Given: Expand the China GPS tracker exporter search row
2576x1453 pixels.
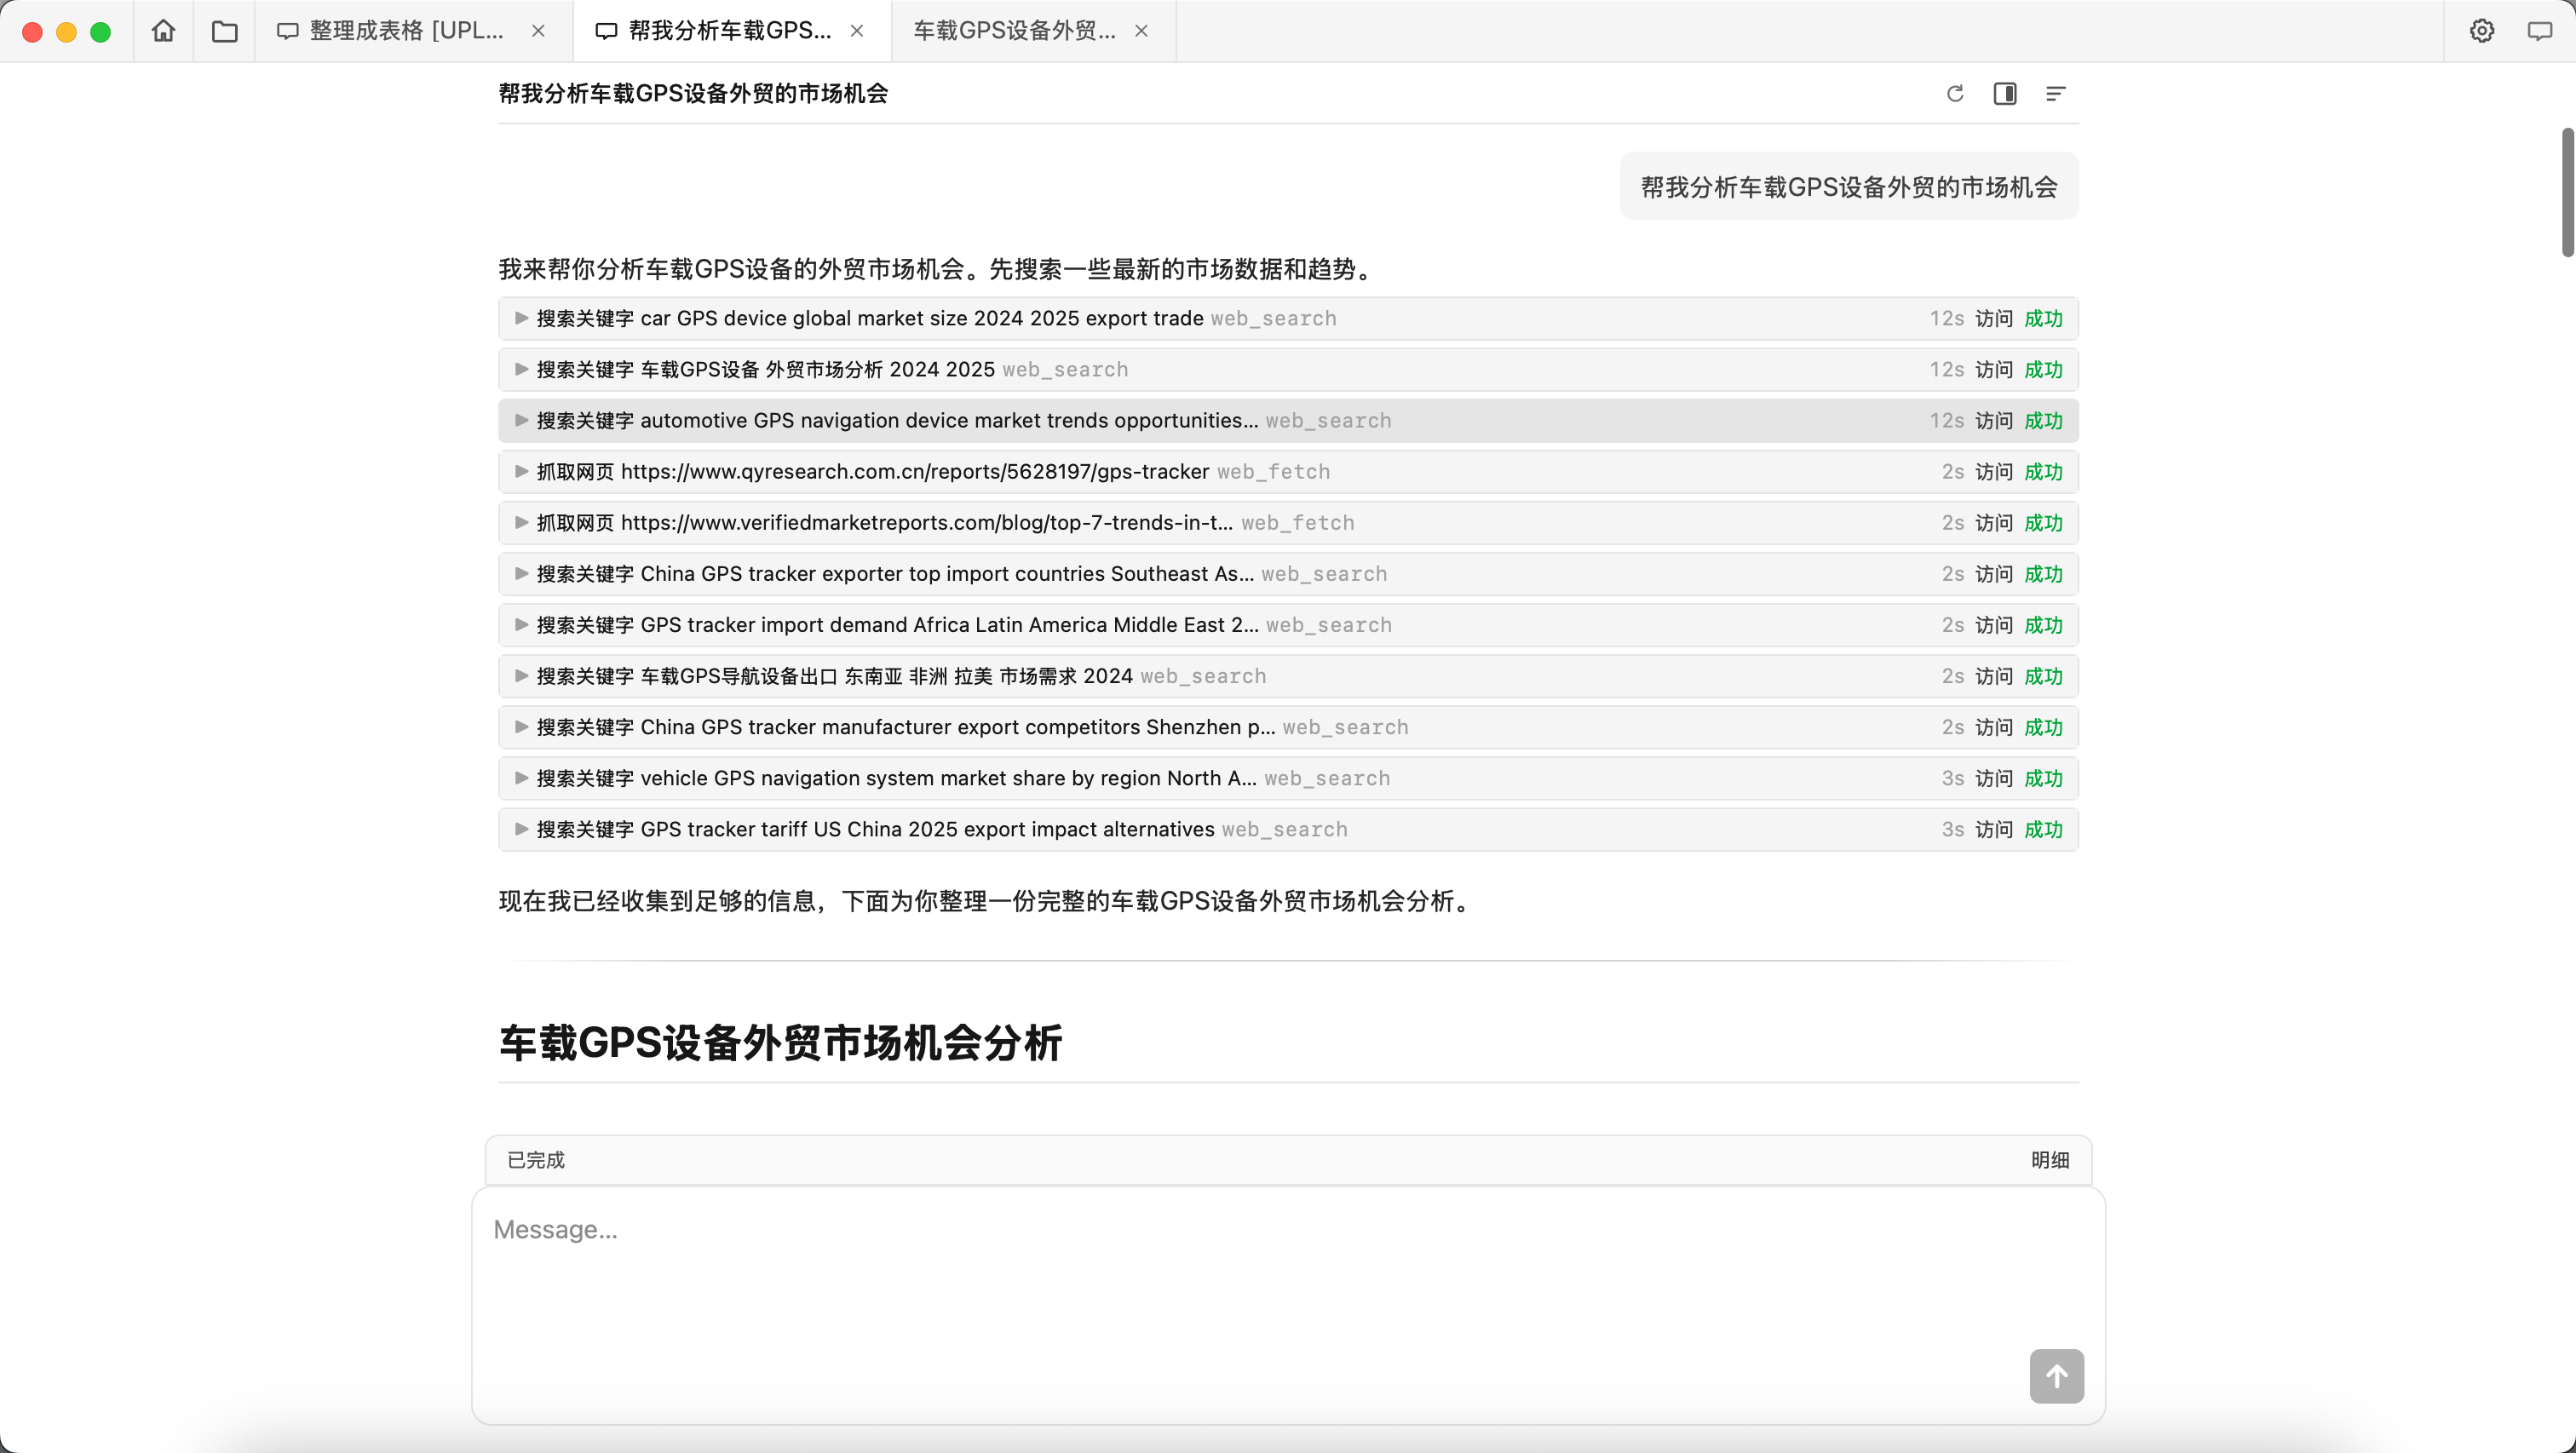Looking at the screenshot, I should point(1288,573).
